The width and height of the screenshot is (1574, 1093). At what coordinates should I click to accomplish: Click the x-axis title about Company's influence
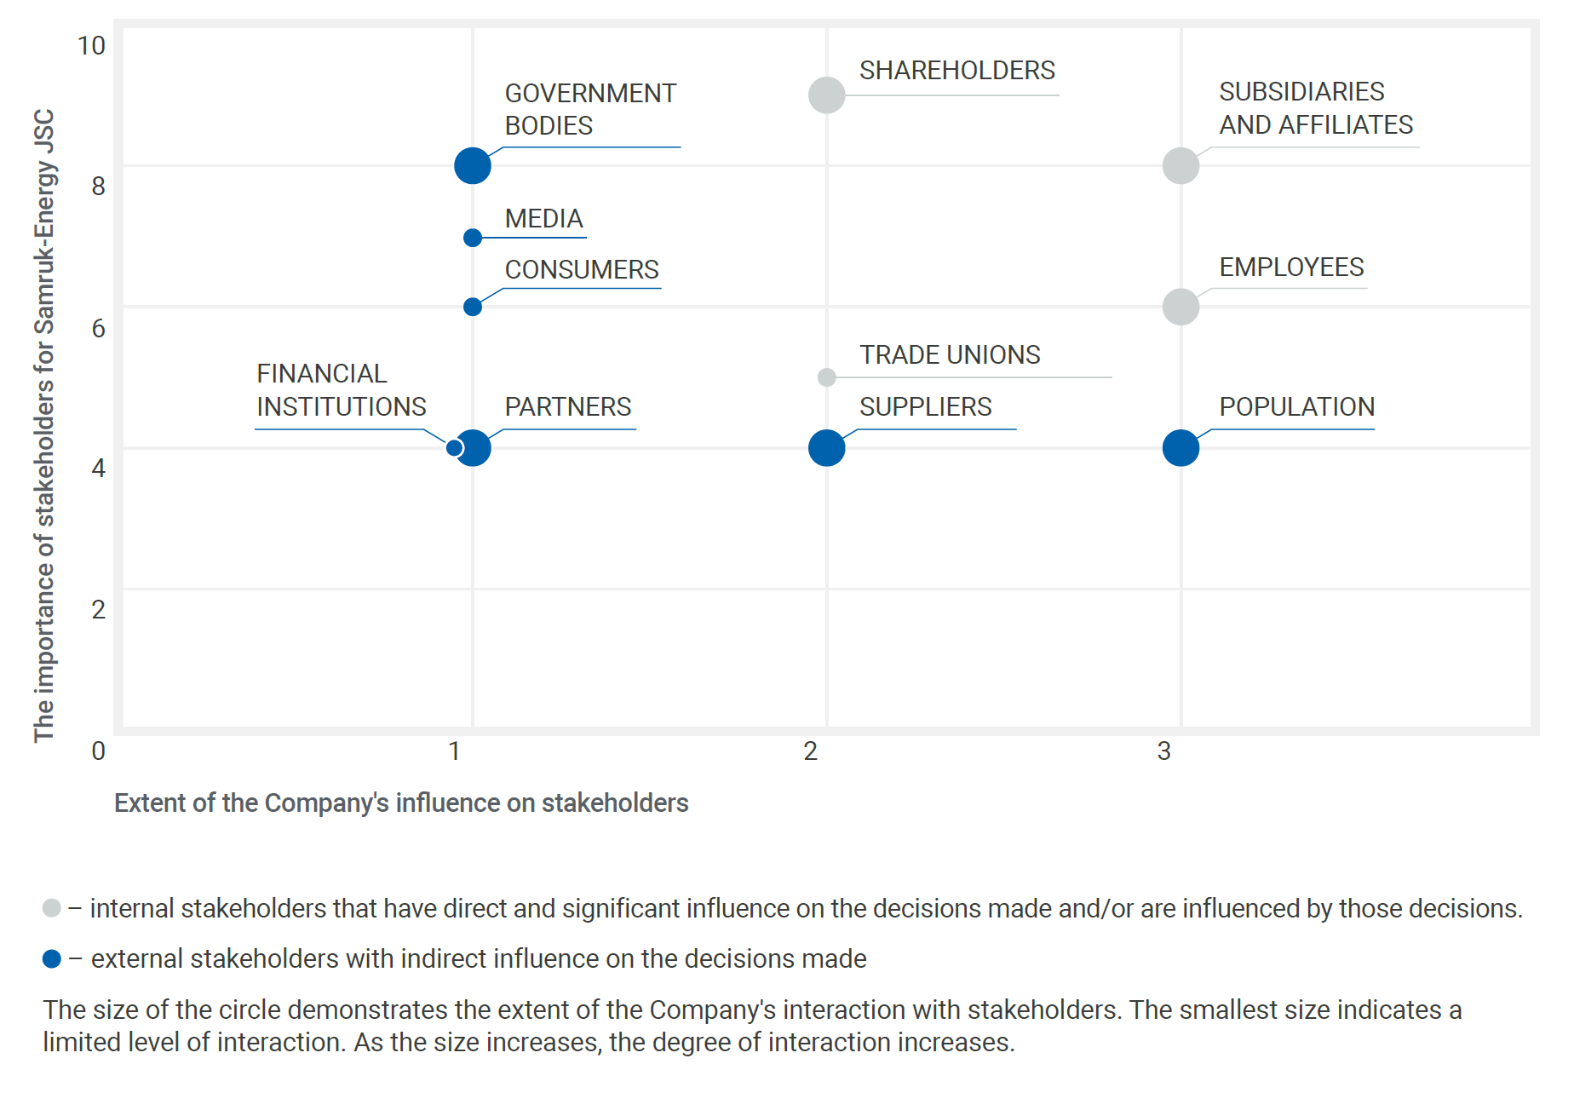401,802
